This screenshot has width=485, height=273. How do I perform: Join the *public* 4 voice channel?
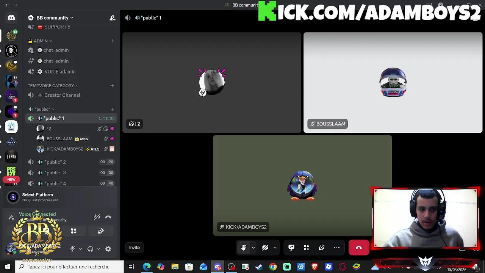71,184
